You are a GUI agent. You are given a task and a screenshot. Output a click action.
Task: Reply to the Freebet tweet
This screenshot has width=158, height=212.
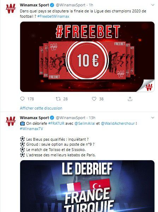[x=22, y=99]
